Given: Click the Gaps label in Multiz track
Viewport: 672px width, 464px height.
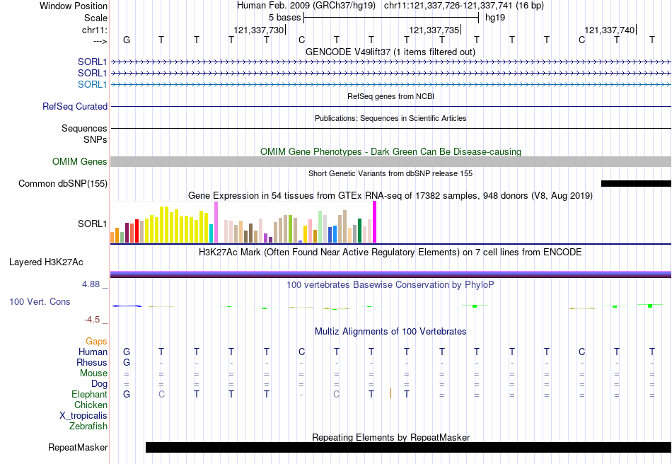Looking at the screenshot, I should pos(96,341).
